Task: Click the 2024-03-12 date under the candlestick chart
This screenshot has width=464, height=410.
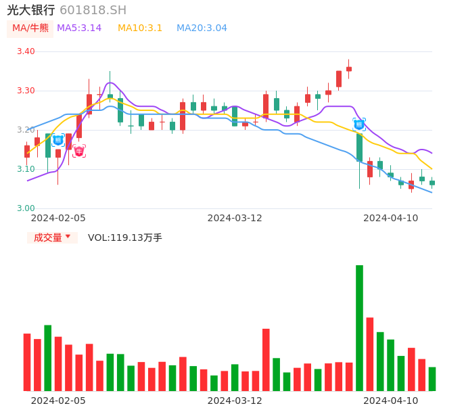Action: tap(235, 218)
